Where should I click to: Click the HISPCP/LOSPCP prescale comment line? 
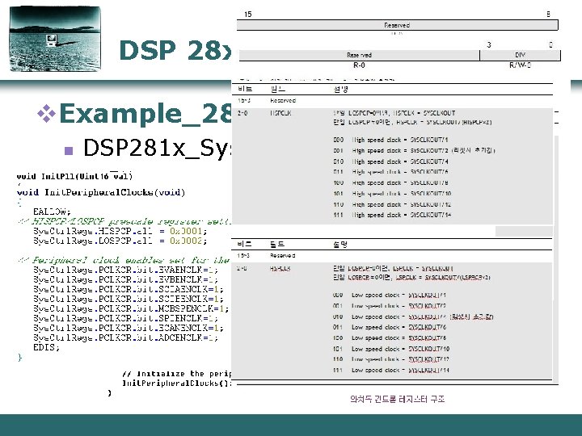[124, 222]
